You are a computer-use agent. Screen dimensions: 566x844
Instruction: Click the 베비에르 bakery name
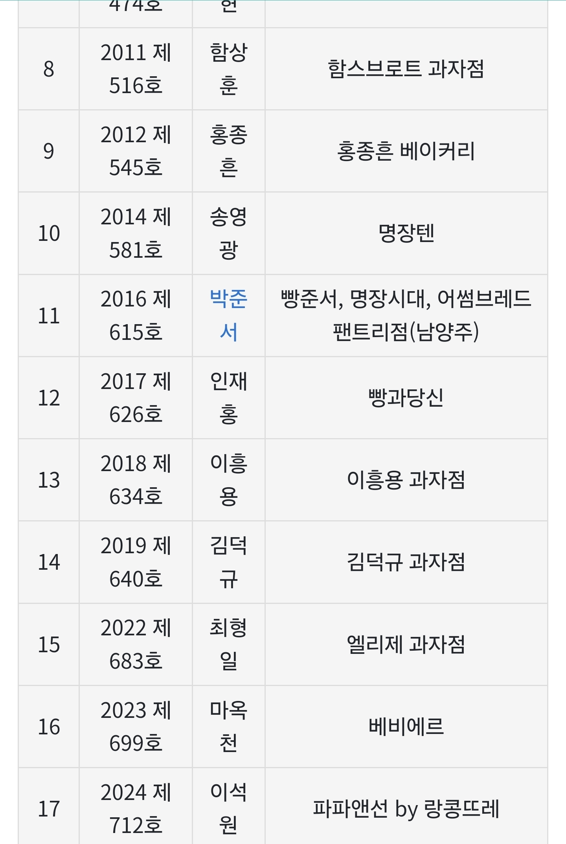pyautogui.click(x=406, y=727)
